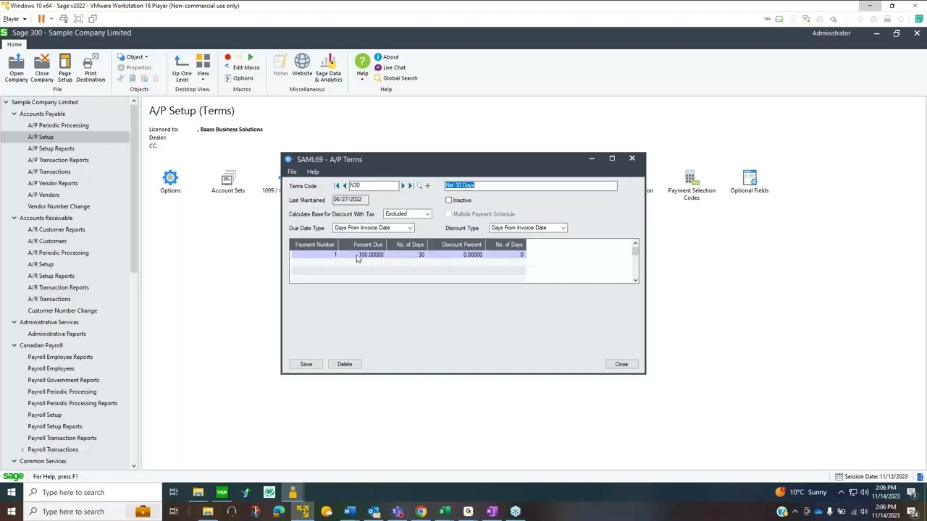The image size is (927, 521).
Task: Click Payment Number column header
Action: 314,245
